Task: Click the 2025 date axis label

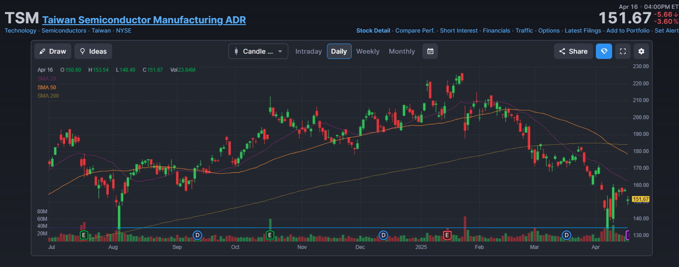Action: [422, 248]
